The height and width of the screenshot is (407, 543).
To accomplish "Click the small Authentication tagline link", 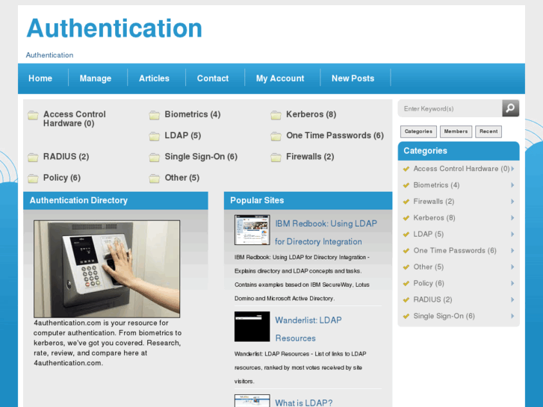I will (49, 55).
